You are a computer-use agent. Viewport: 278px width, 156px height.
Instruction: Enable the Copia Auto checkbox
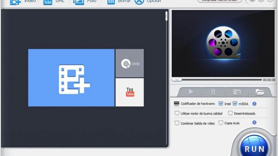[220, 123]
